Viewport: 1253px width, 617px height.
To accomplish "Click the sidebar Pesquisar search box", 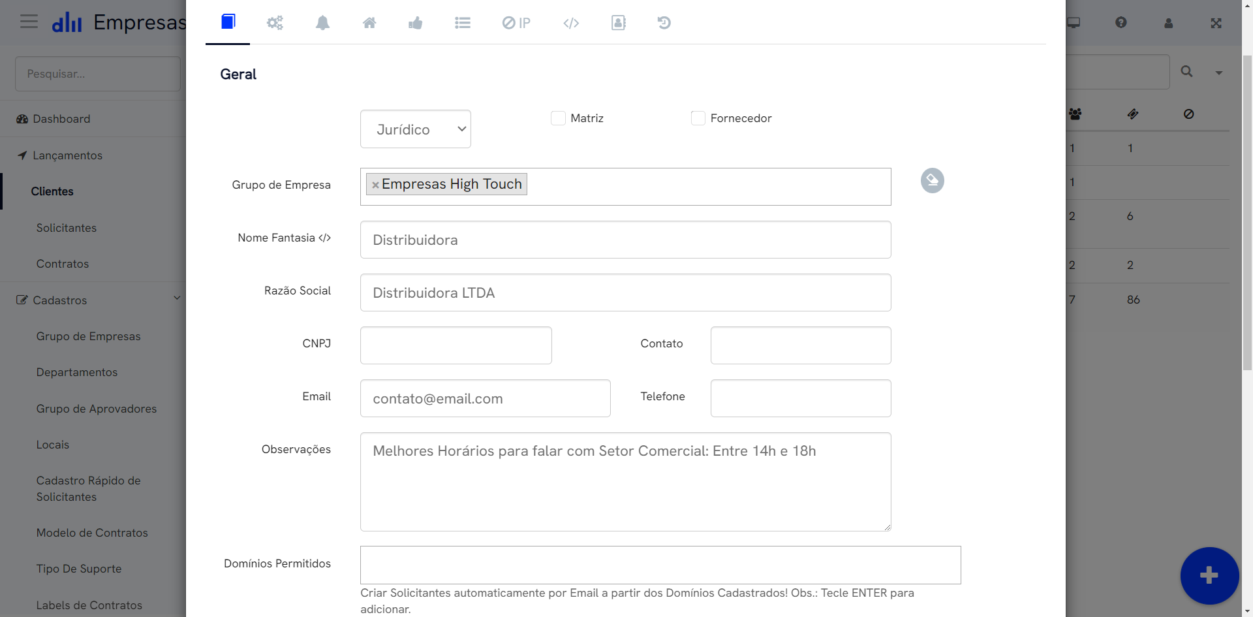I will 98,74.
